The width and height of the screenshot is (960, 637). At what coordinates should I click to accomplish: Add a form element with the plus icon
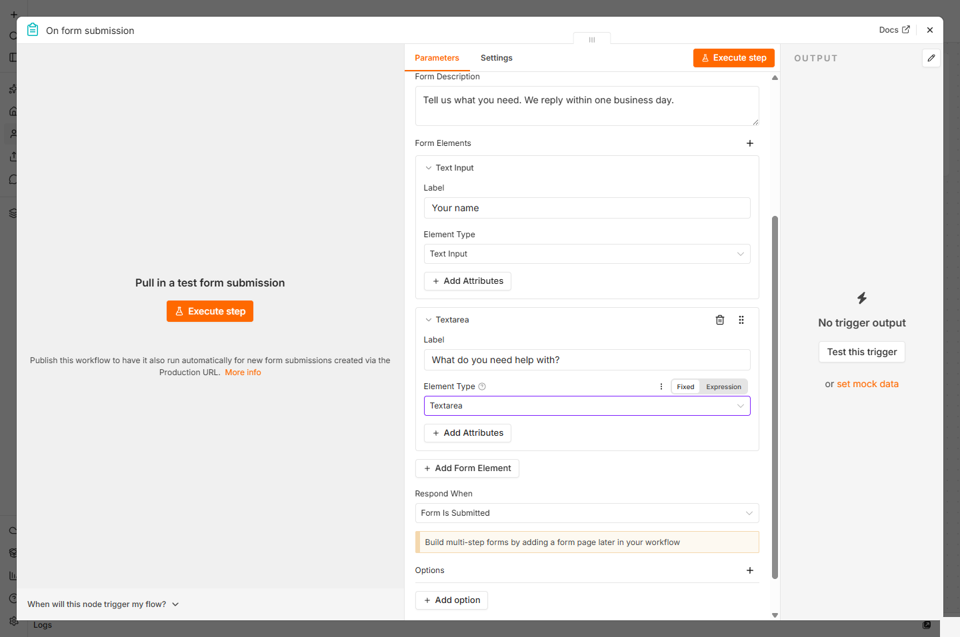point(750,143)
